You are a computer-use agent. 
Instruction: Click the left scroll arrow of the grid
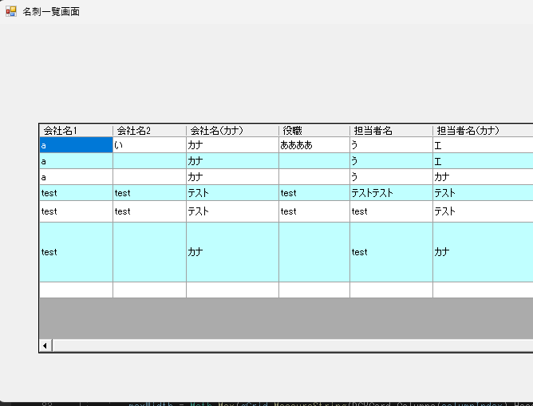(45, 346)
